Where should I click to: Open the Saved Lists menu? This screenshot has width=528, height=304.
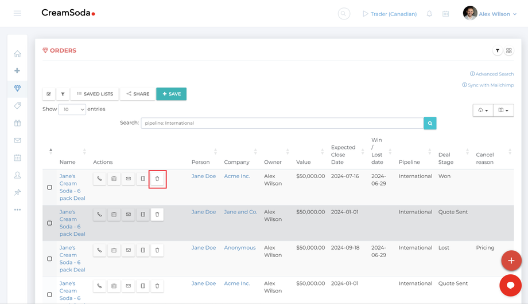(x=95, y=94)
